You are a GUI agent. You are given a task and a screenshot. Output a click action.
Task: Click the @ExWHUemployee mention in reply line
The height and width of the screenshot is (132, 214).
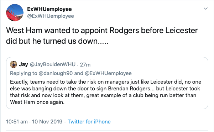tap(108, 73)
